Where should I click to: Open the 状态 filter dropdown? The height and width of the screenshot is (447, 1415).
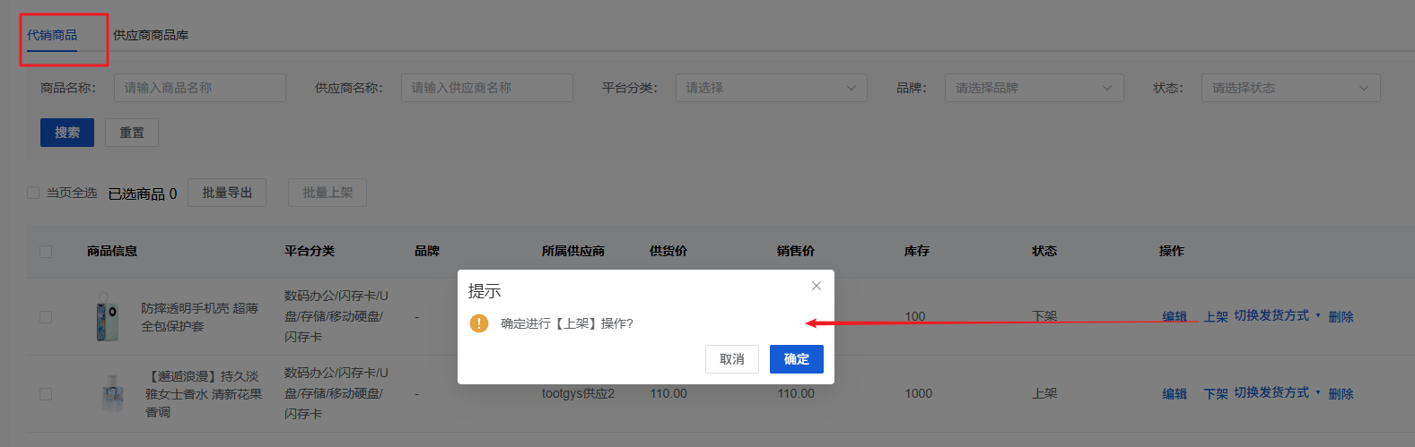(x=1291, y=88)
